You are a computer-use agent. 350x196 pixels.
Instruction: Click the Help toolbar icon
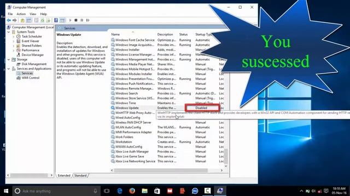(56, 20)
